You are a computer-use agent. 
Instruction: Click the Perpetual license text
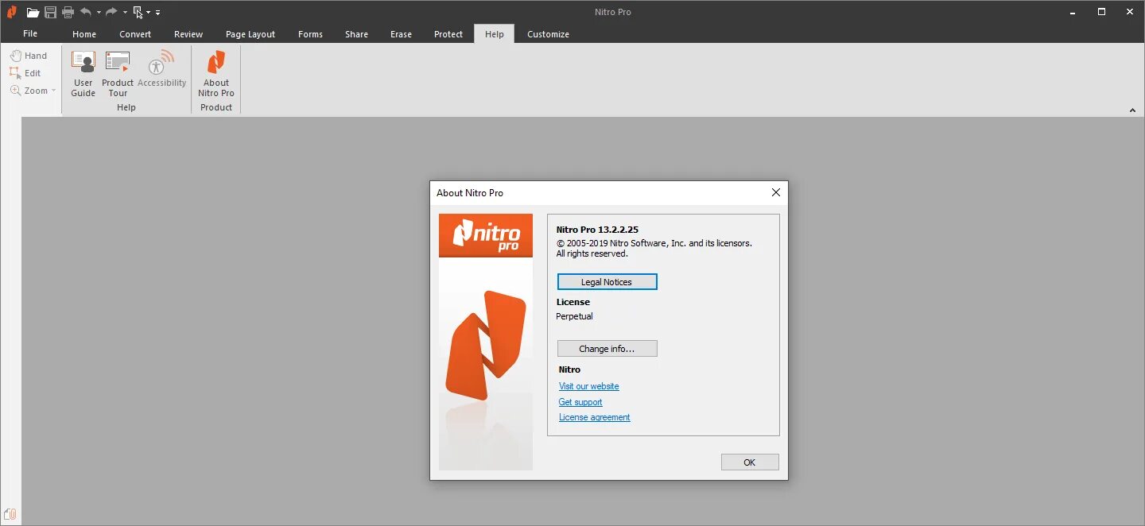(575, 316)
